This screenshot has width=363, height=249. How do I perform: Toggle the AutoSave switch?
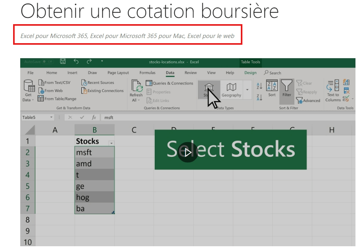click(48, 62)
